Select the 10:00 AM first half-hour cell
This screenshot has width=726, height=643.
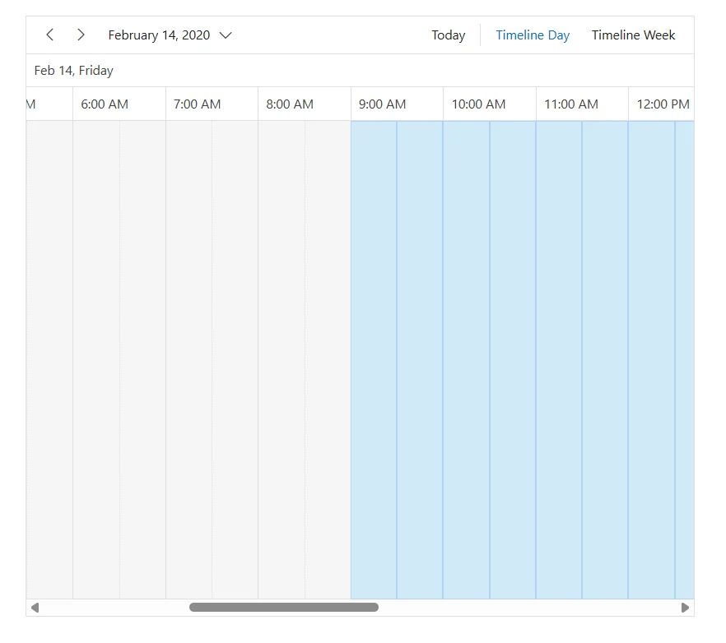(x=466, y=360)
